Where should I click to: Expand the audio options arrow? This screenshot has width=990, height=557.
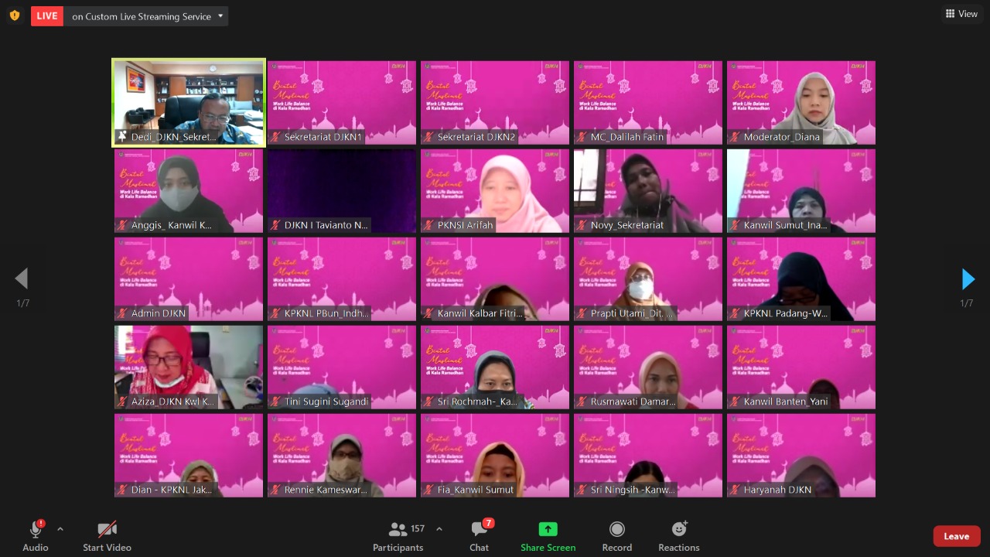click(60, 529)
